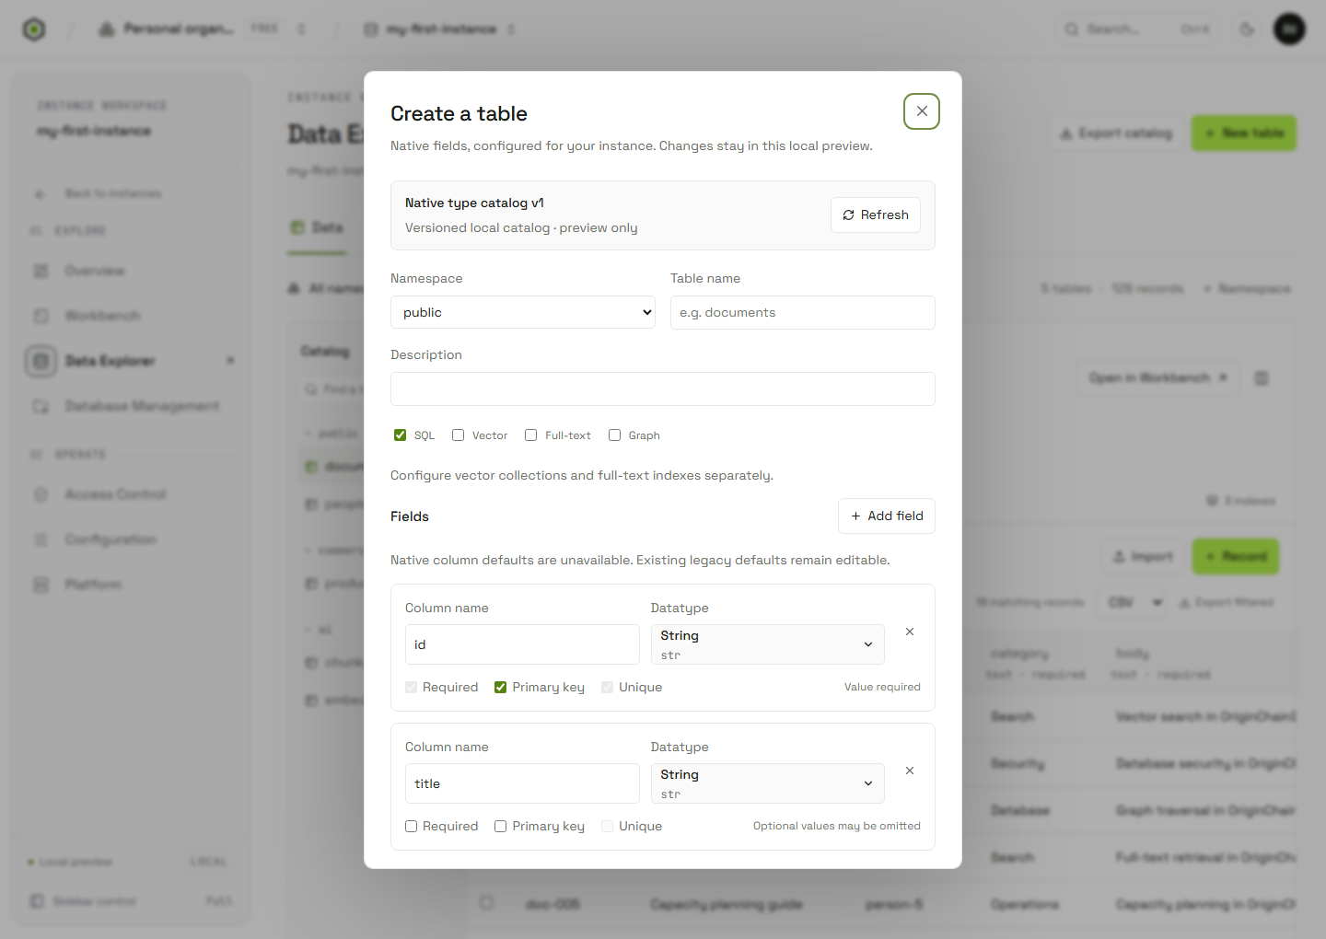
Task: Click the Import button in the background
Action: tap(1142, 556)
